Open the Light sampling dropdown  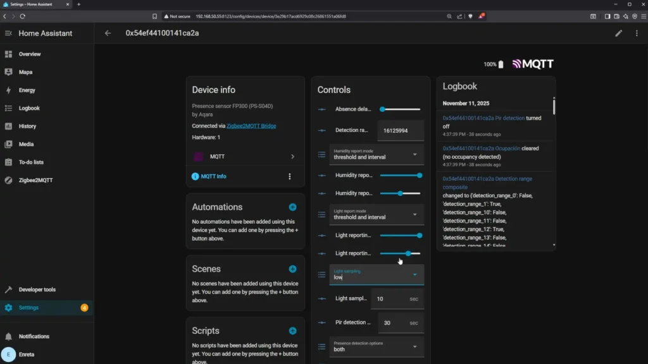pos(377,274)
